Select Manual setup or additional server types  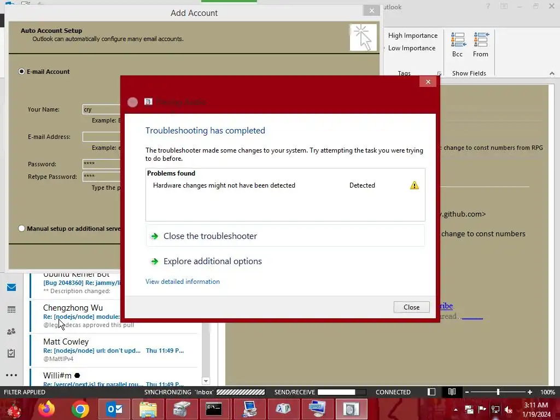point(21,228)
